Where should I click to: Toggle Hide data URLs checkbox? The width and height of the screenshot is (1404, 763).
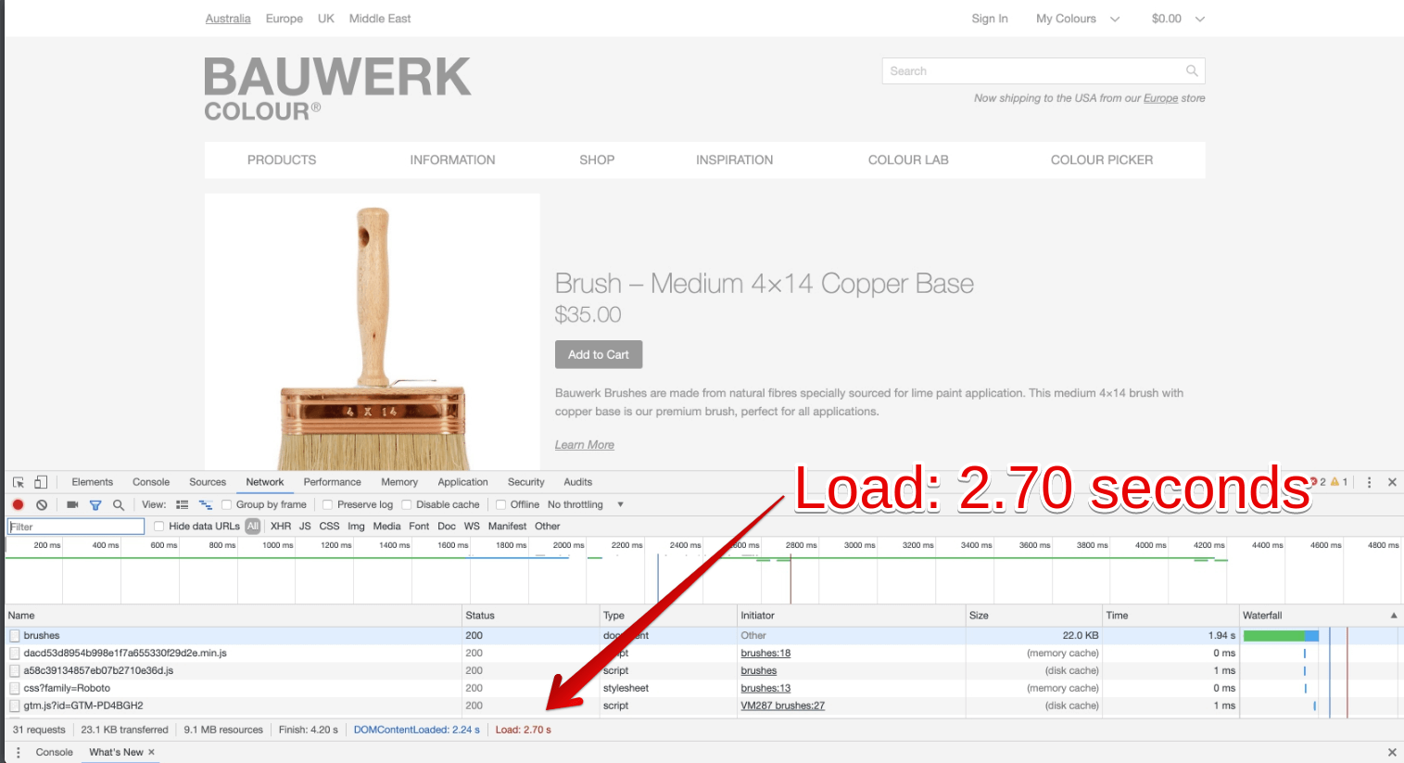(x=158, y=526)
